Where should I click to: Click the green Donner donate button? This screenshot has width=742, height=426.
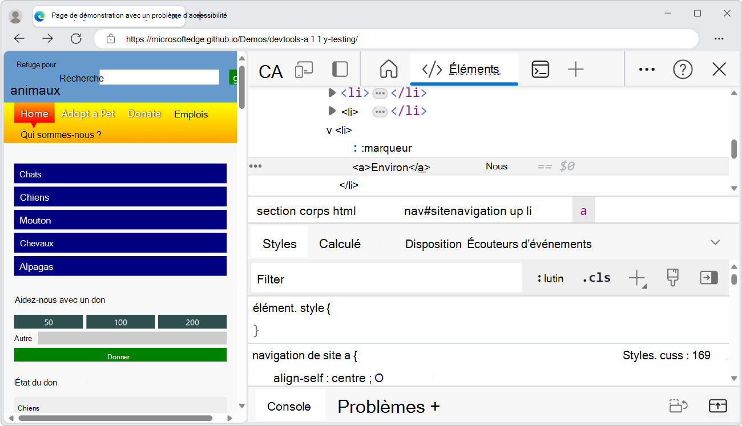point(120,355)
